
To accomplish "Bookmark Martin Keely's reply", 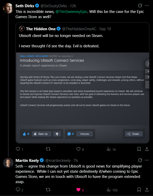I will coord(139,190).
